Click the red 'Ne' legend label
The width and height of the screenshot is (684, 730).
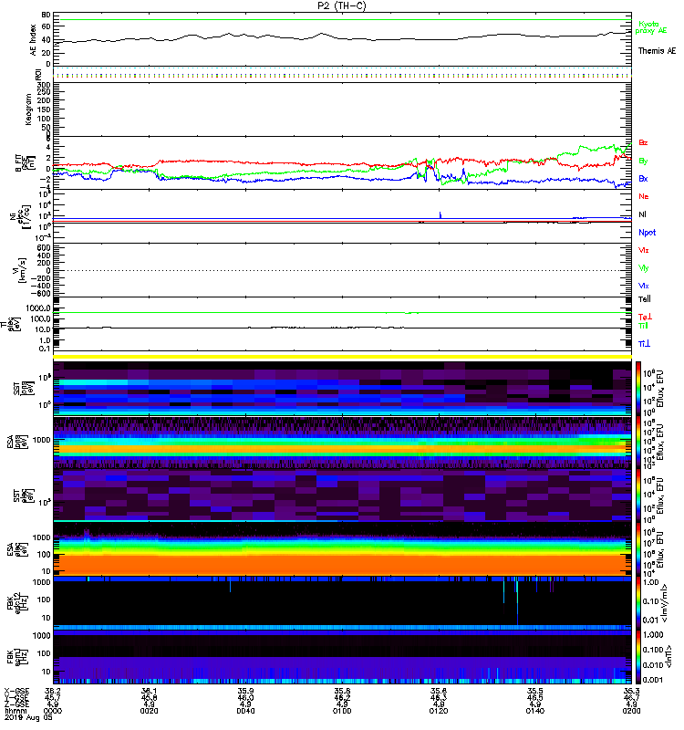644,196
